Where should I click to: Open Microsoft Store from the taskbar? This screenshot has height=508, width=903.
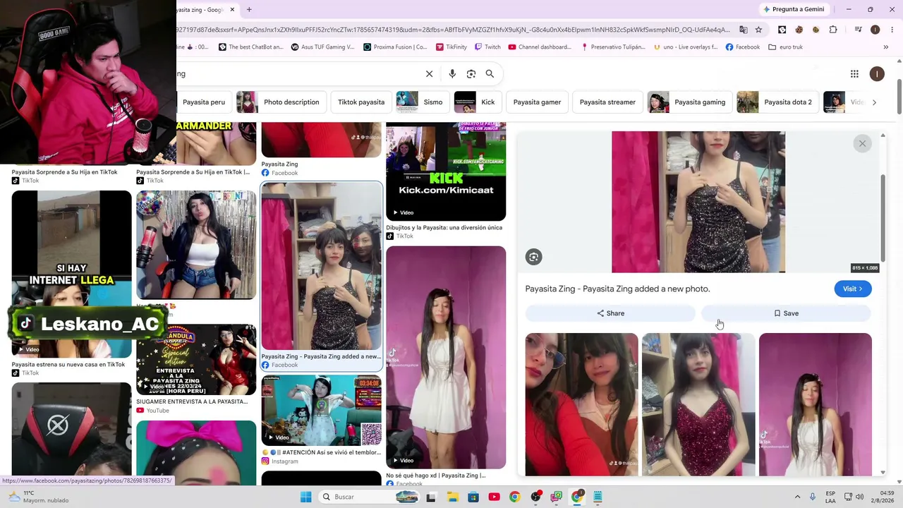click(473, 497)
